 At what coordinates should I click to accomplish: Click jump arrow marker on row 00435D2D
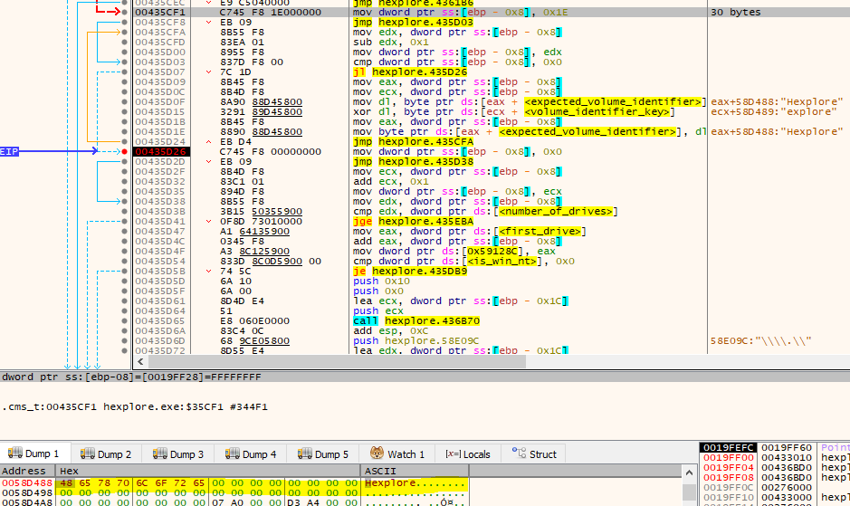pos(209,162)
